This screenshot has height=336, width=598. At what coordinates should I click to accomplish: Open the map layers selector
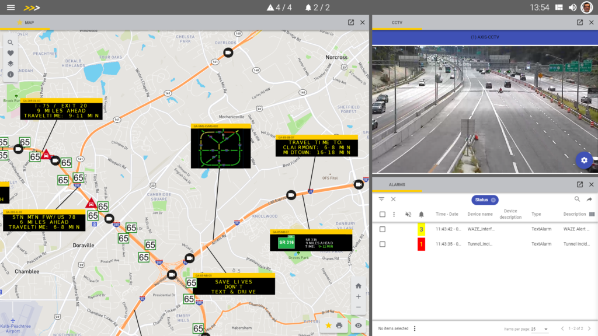pos(11,64)
